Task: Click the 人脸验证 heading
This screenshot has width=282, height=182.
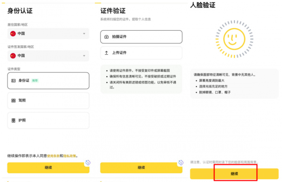Action: [203, 5]
